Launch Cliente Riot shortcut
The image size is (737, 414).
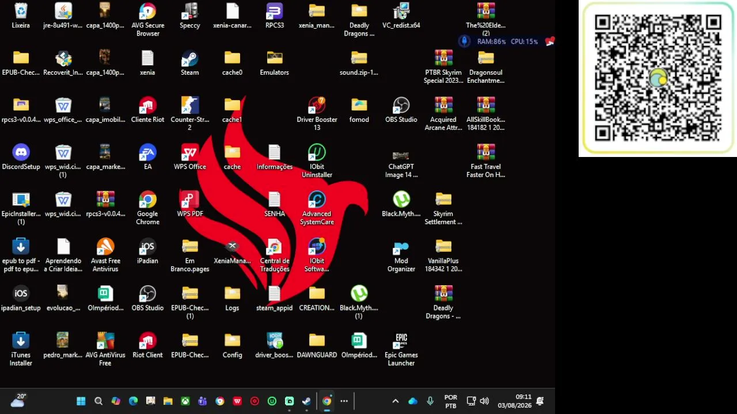[x=147, y=110]
